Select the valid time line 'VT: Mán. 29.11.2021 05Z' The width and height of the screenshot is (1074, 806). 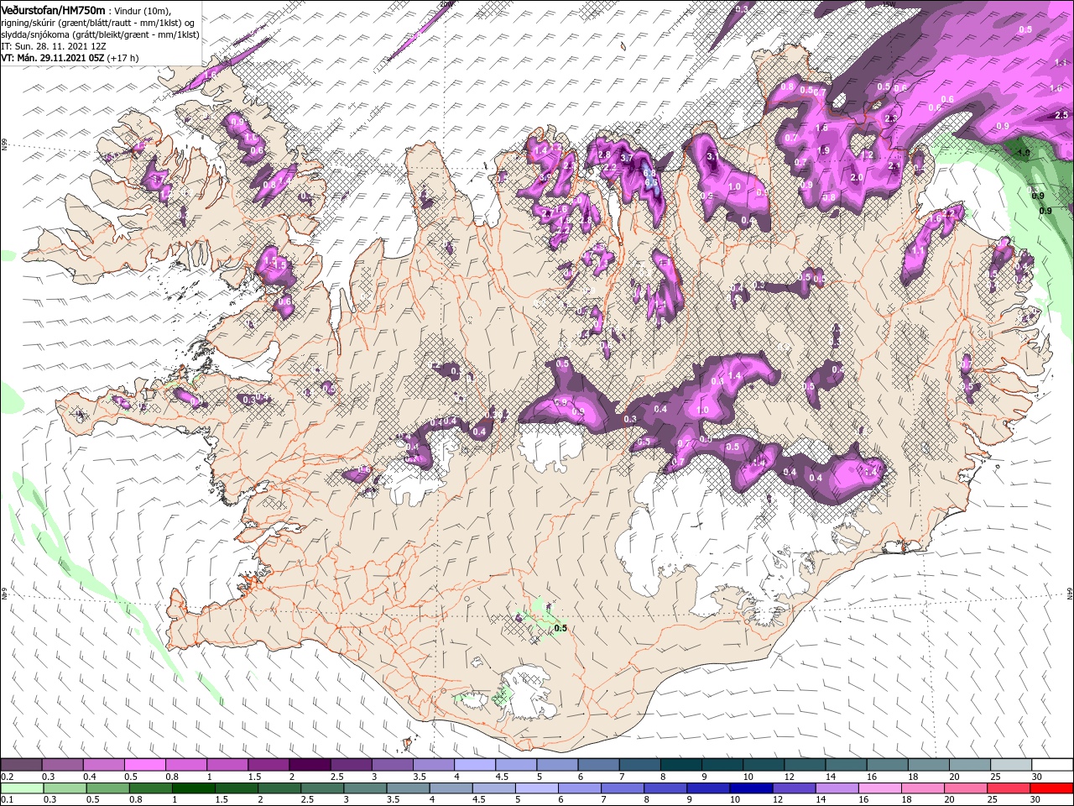52,58
